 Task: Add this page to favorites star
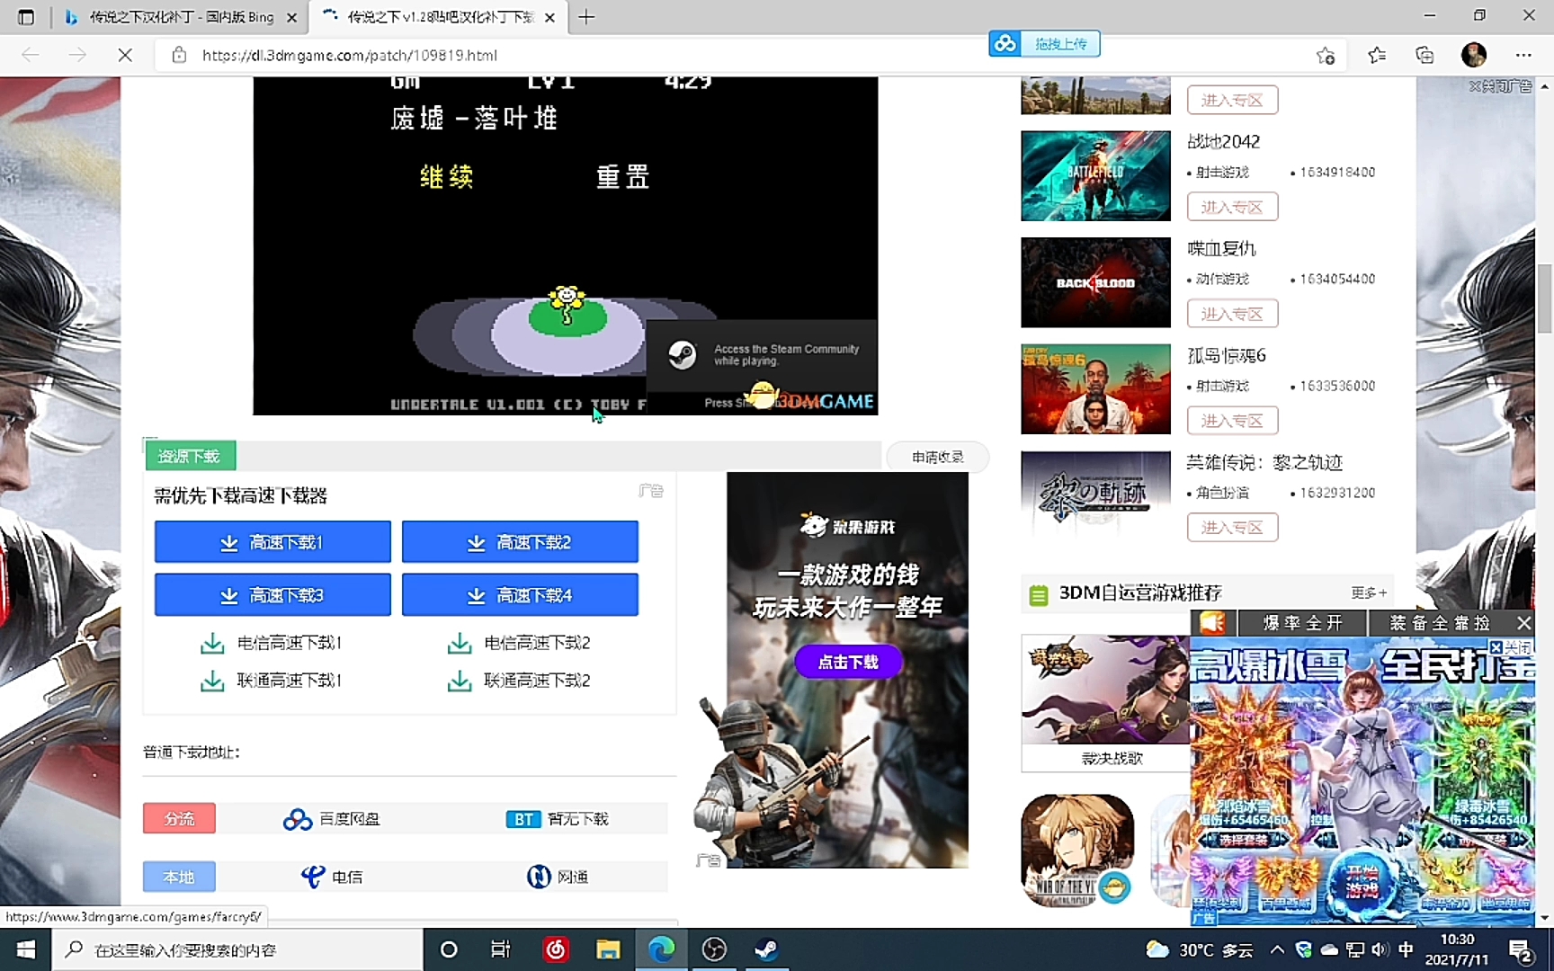1325,55
